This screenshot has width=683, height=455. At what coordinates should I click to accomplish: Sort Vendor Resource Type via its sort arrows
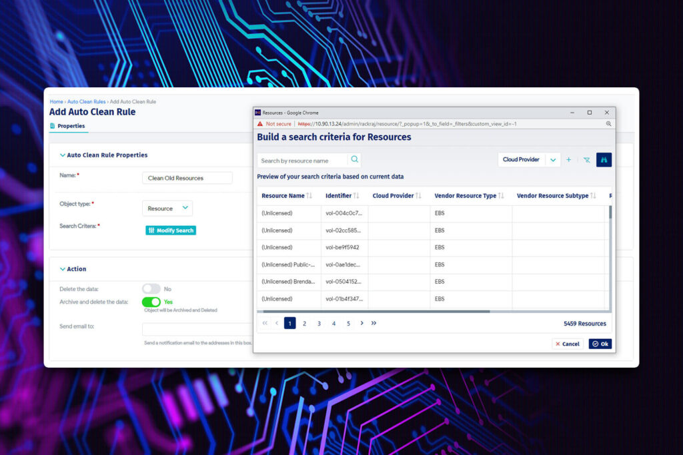tap(500, 195)
